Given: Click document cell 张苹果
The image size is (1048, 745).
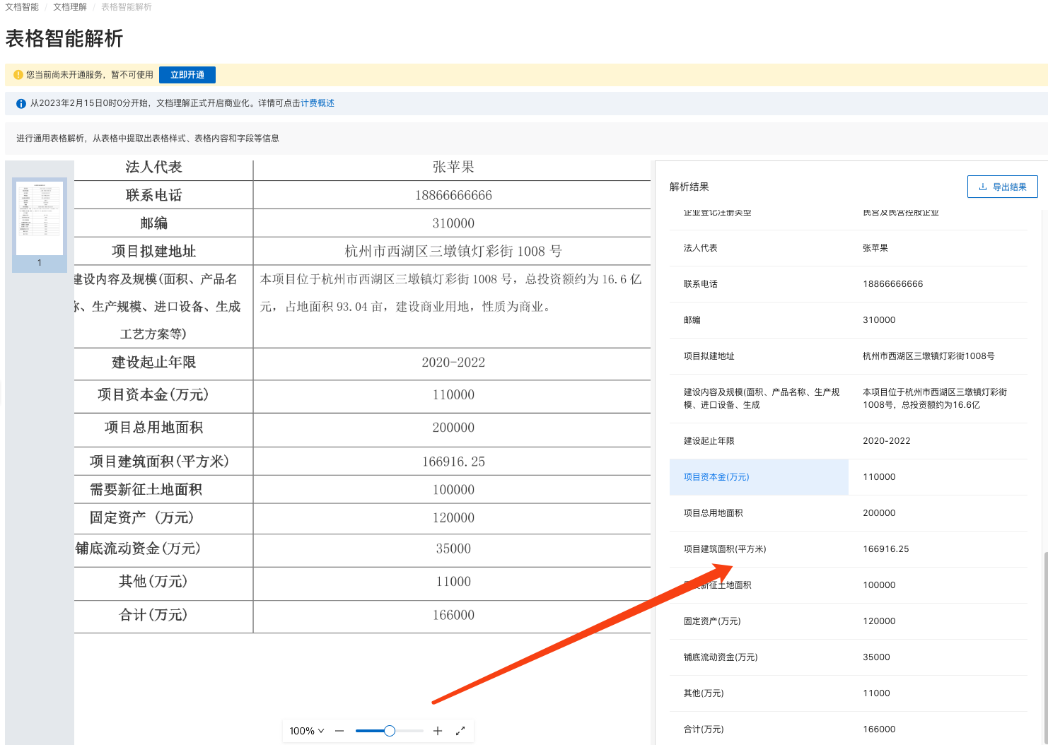Looking at the screenshot, I should tap(453, 168).
